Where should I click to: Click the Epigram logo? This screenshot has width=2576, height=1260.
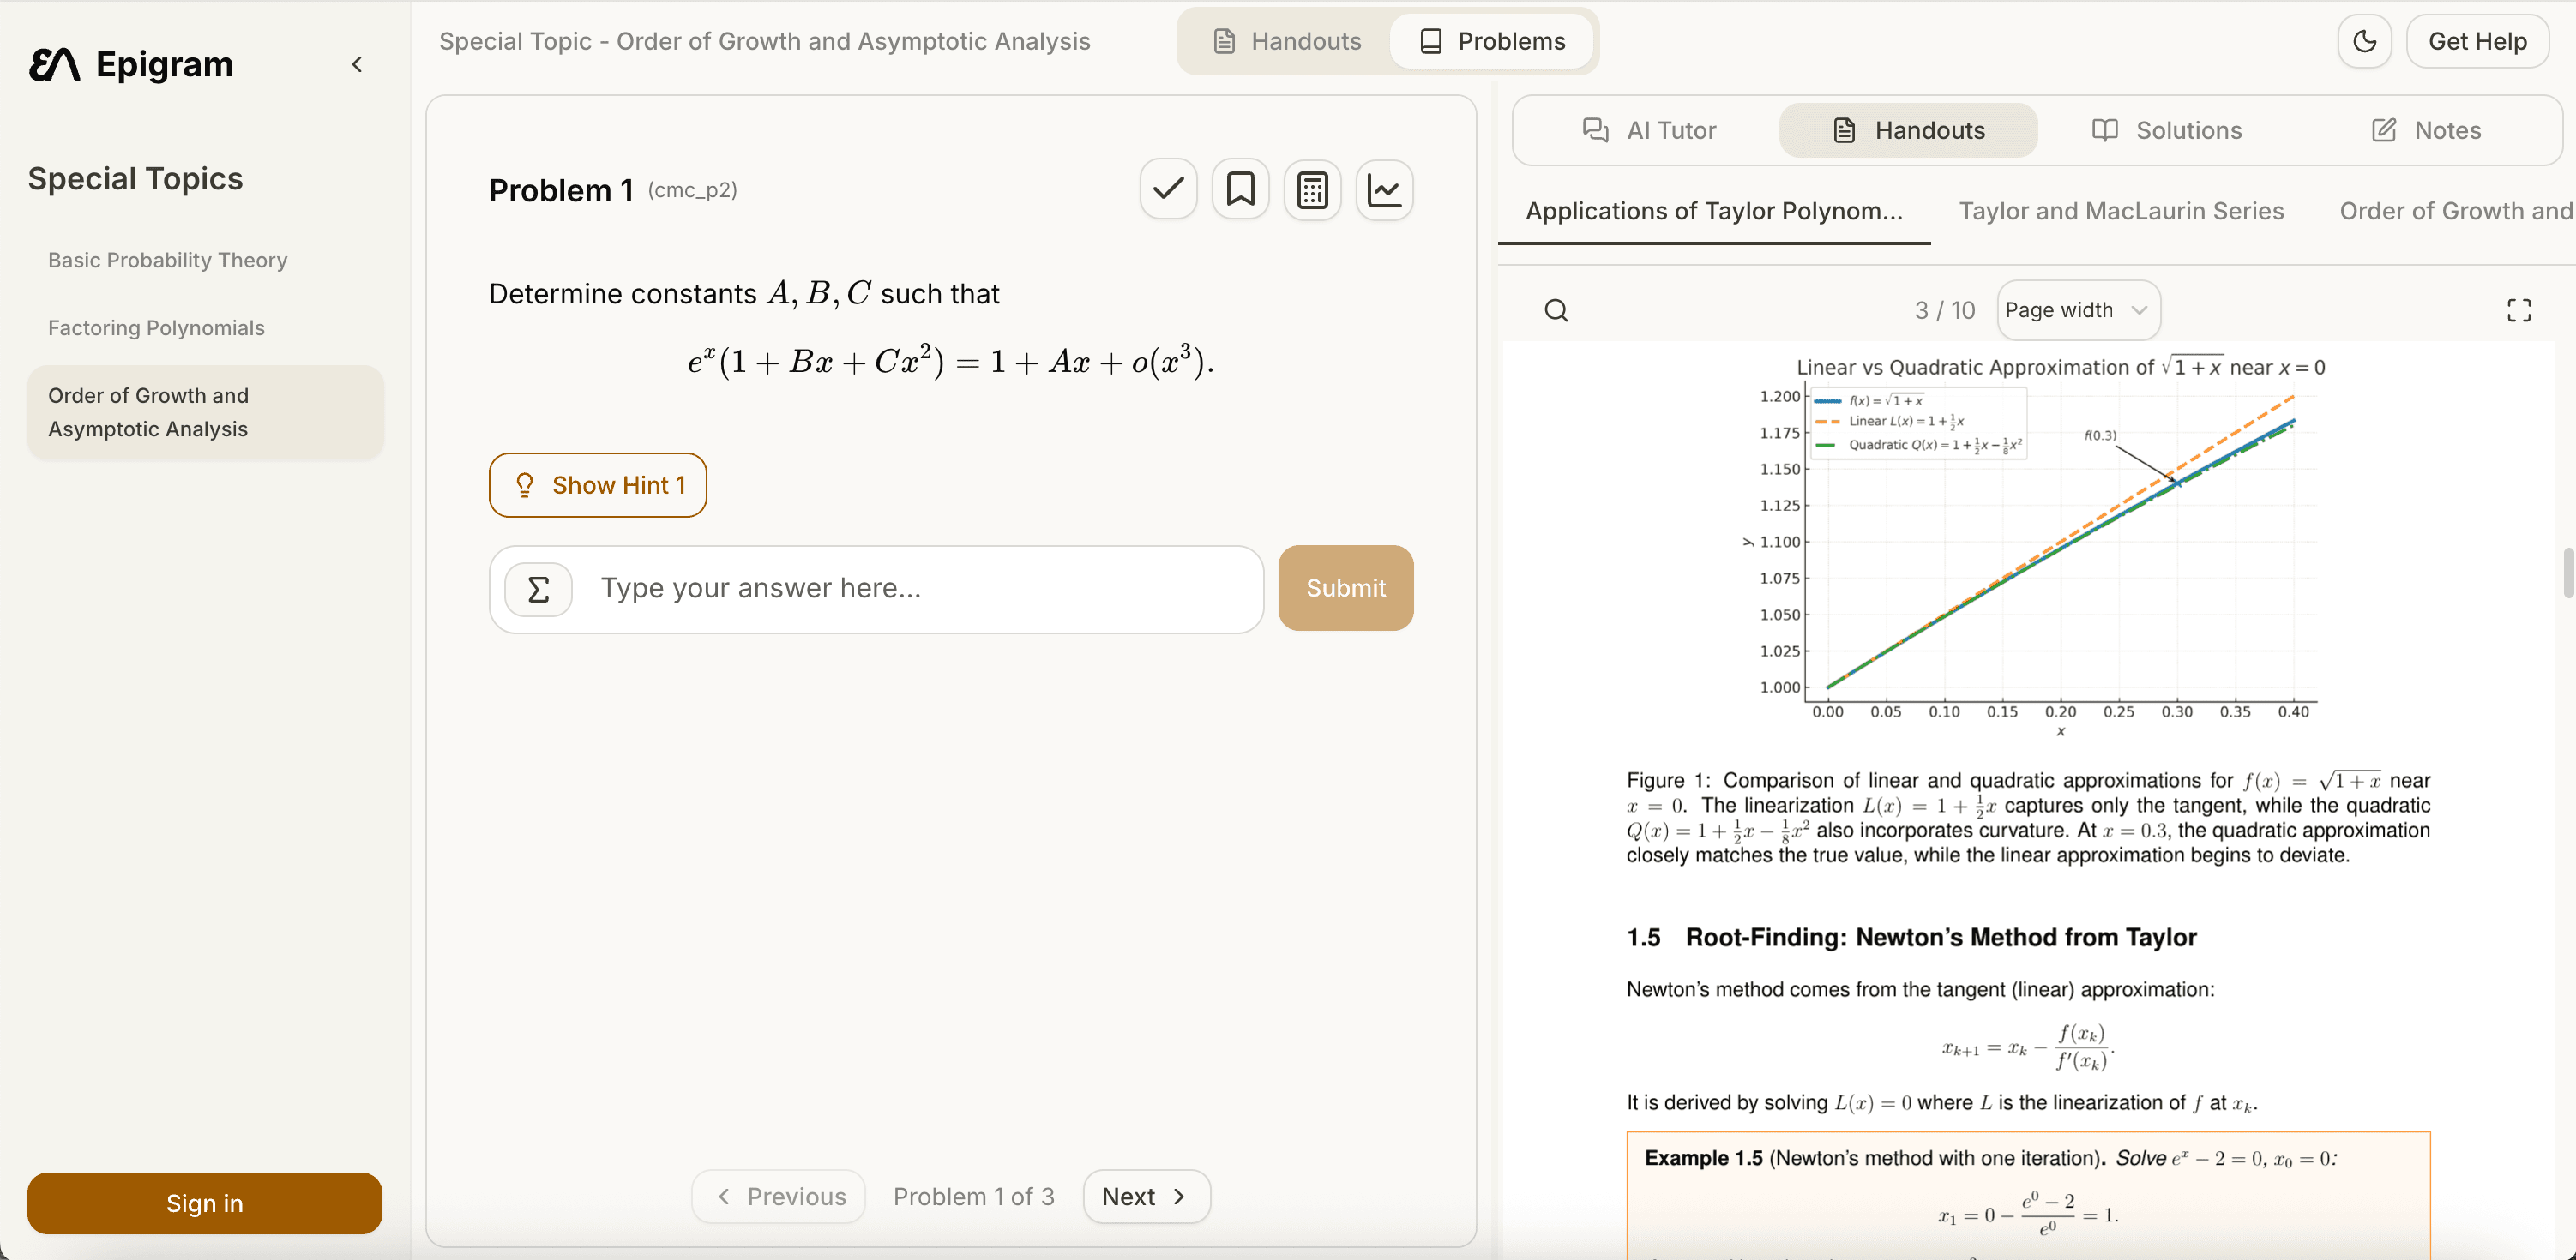click(131, 64)
